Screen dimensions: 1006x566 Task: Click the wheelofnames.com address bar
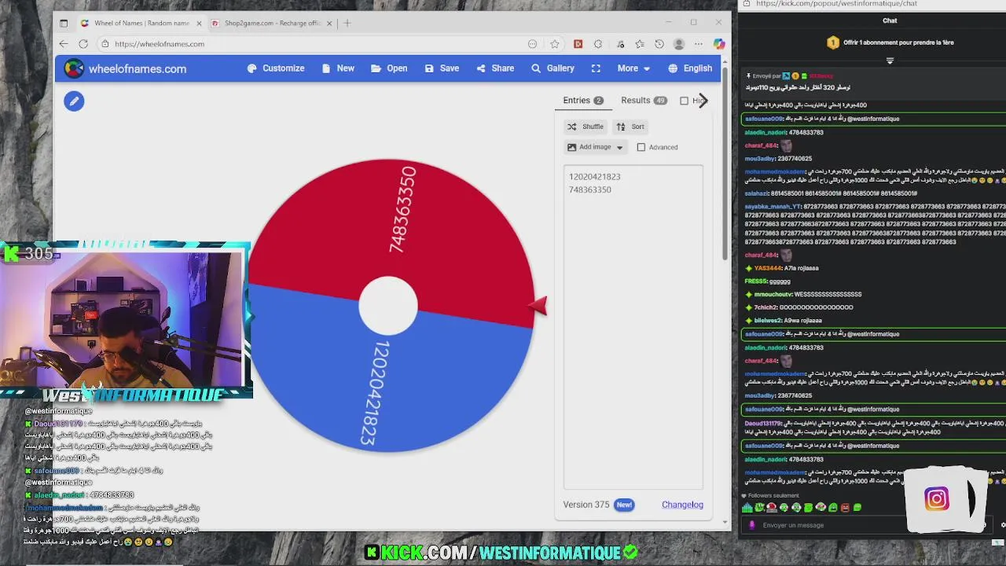click(x=314, y=44)
